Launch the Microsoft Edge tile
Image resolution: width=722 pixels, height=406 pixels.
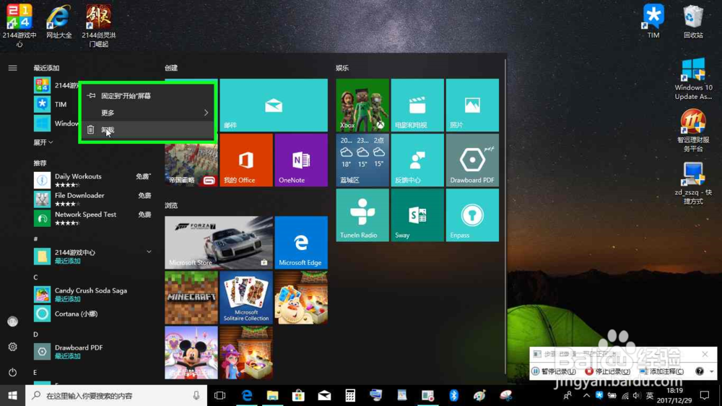pyautogui.click(x=301, y=243)
